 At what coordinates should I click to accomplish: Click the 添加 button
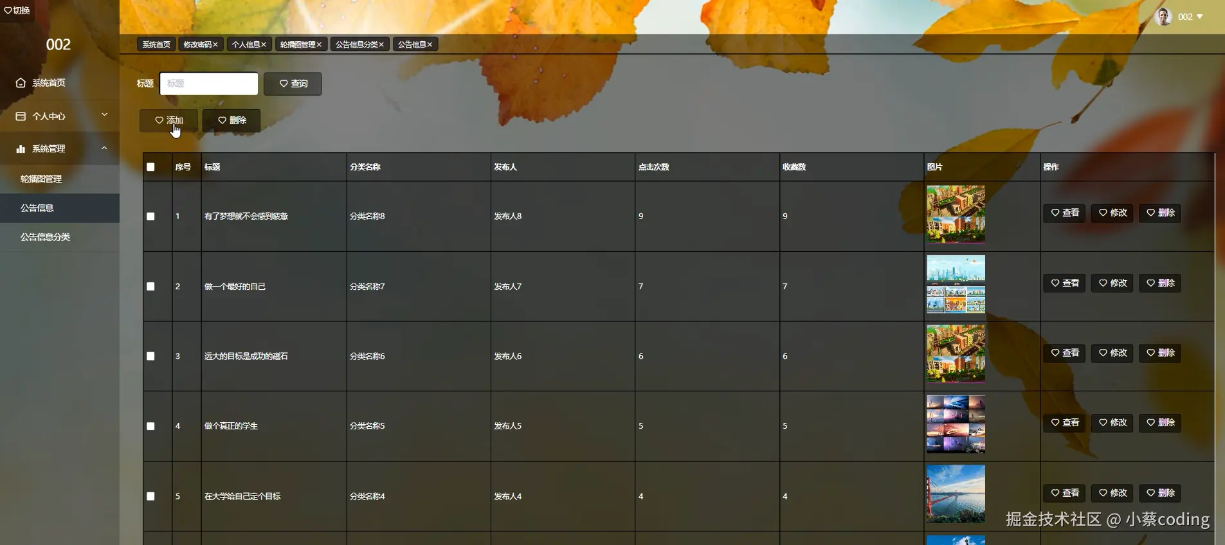click(168, 120)
